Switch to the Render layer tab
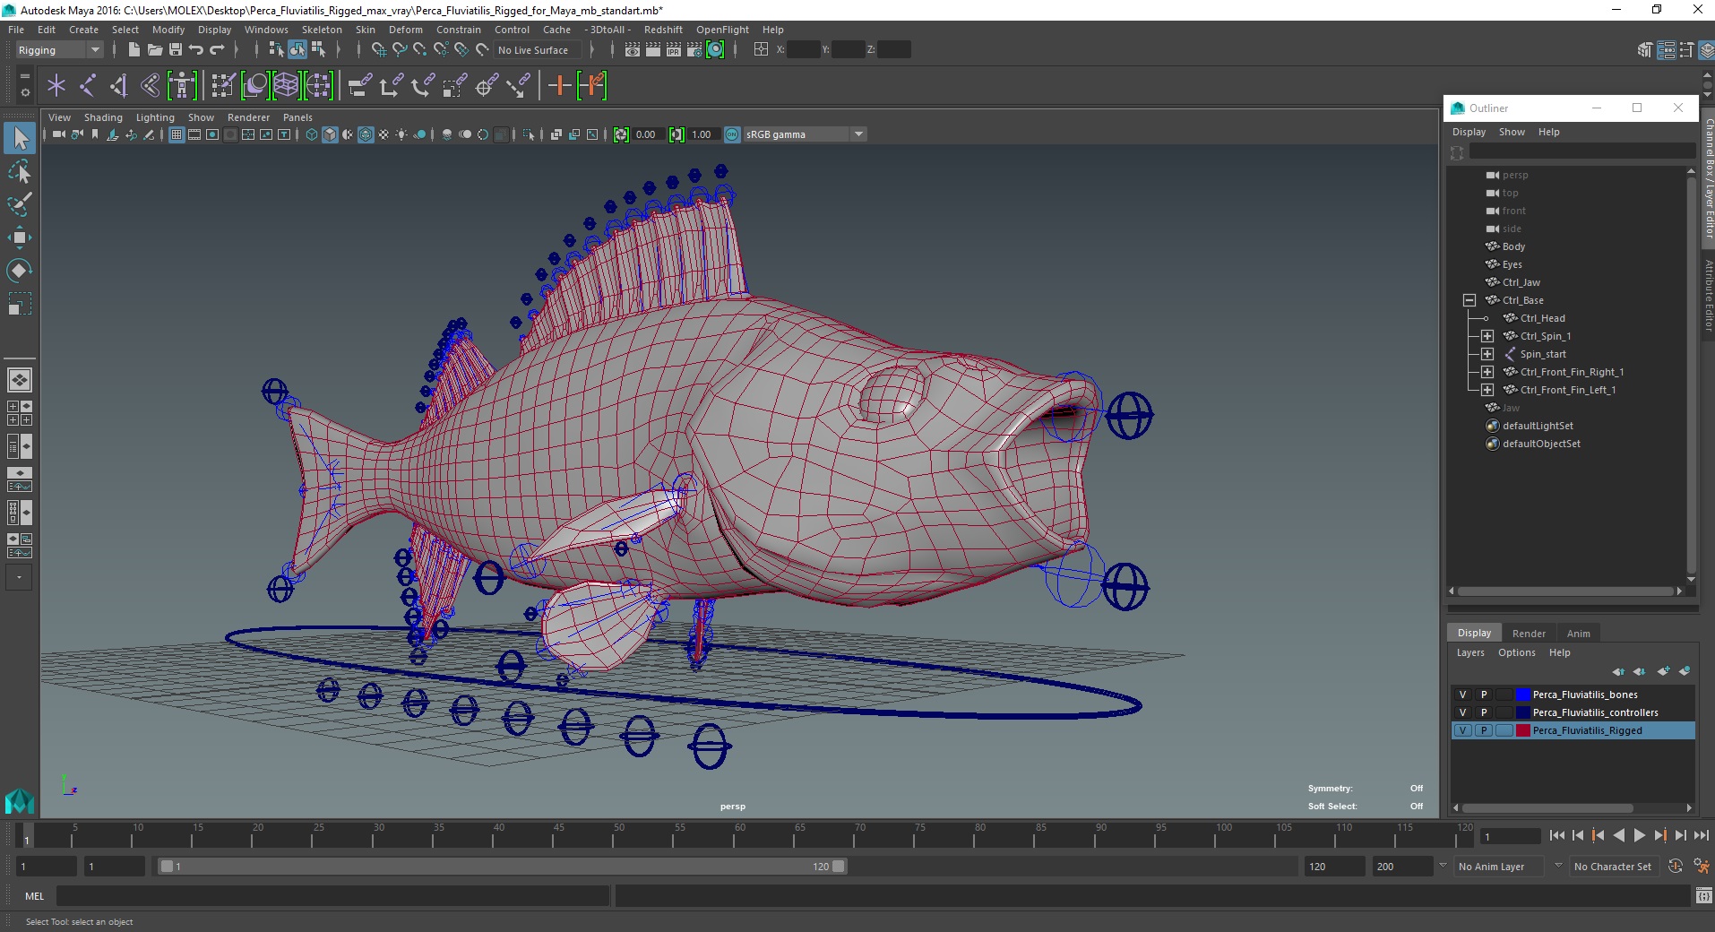Screen dimensions: 1715x932 [x=1529, y=634]
